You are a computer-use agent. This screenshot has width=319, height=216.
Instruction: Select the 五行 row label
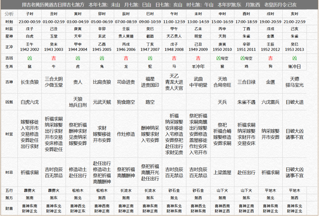[9, 190]
